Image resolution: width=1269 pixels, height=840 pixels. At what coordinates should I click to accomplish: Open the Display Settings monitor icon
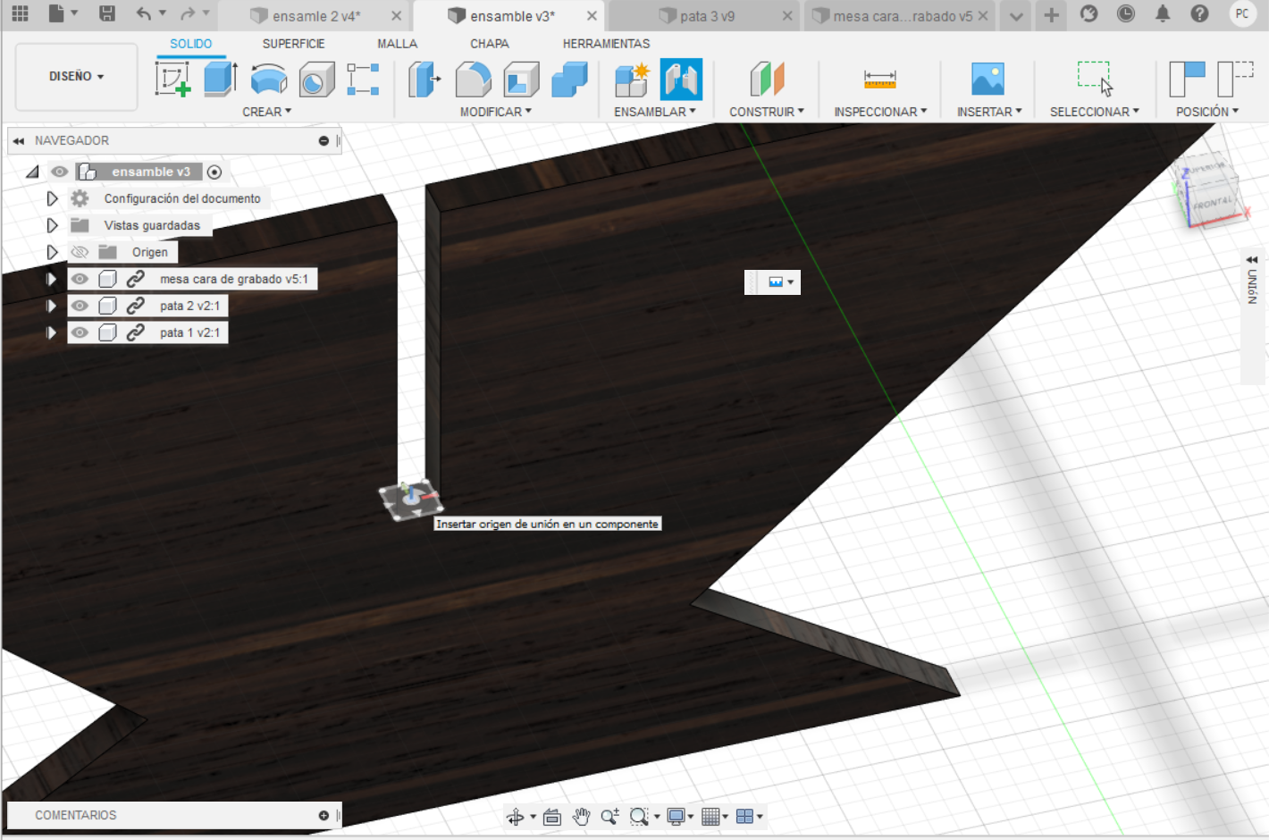677,817
